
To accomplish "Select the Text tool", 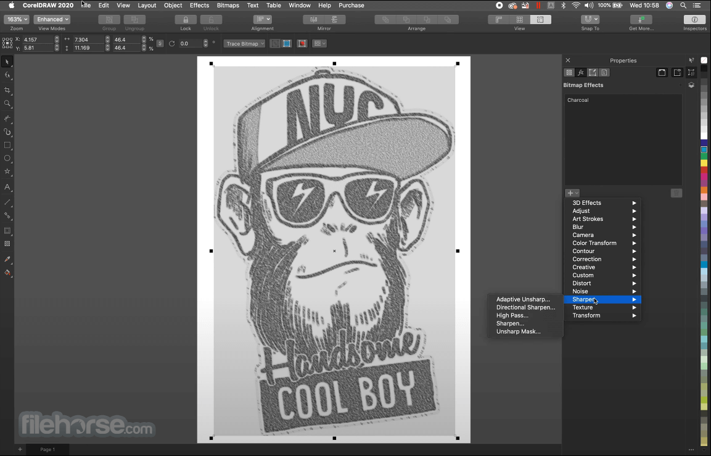I will [x=7, y=186].
